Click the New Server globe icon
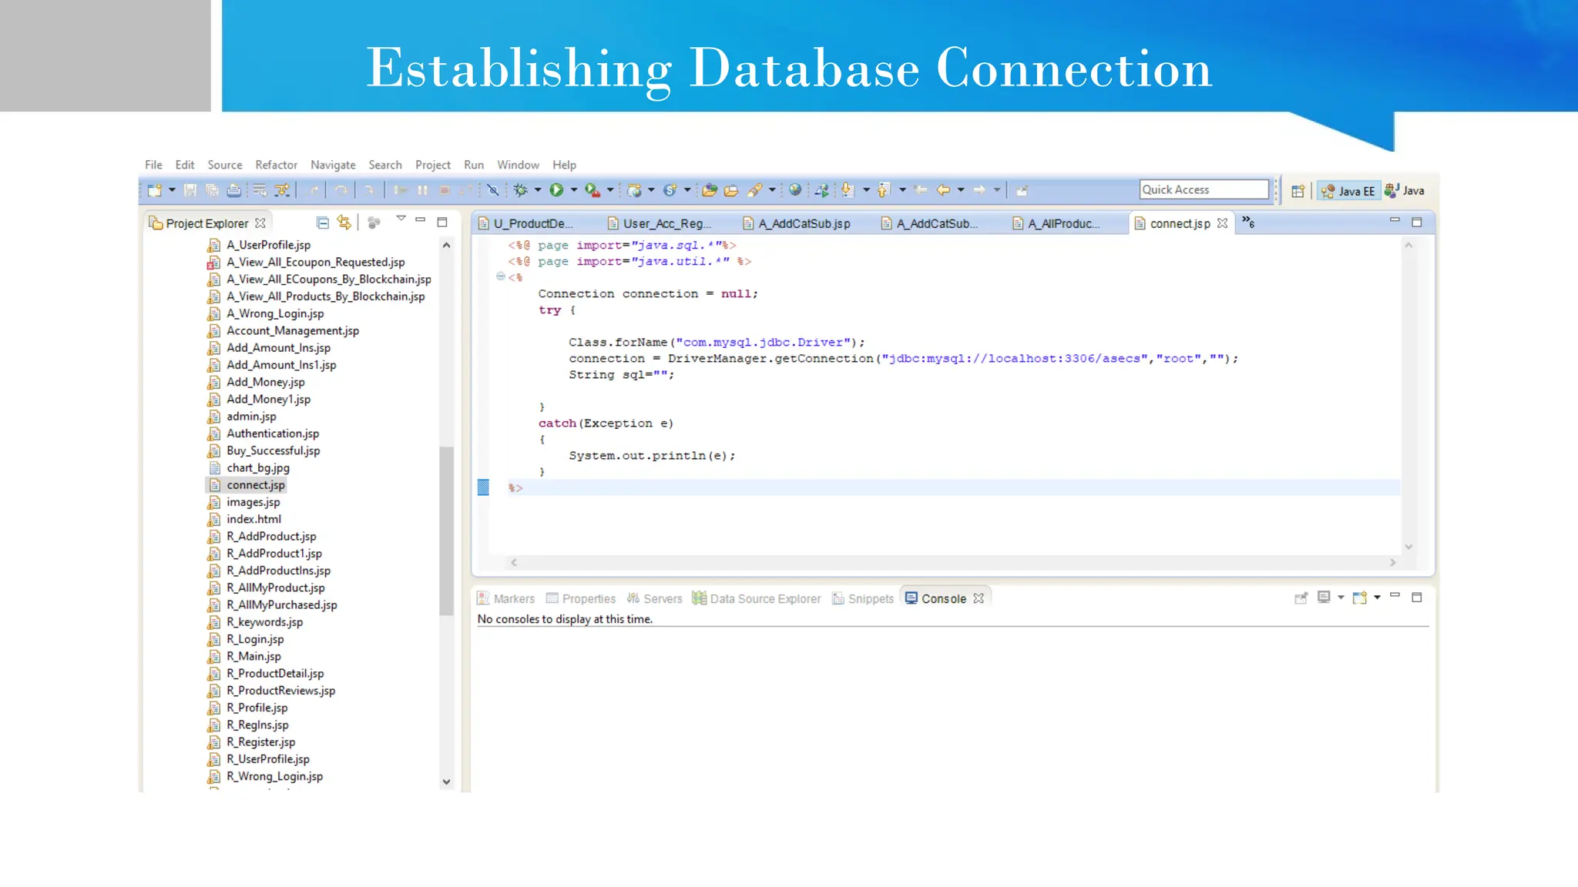The width and height of the screenshot is (1578, 887). (x=634, y=190)
